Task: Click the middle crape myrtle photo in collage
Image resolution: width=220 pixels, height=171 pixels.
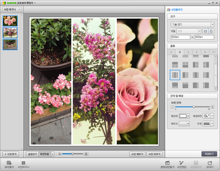Action: pos(94,81)
